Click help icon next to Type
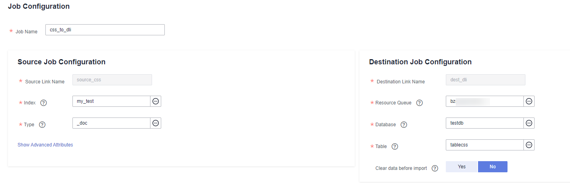Viewport: 570px width, 183px height. coord(42,125)
